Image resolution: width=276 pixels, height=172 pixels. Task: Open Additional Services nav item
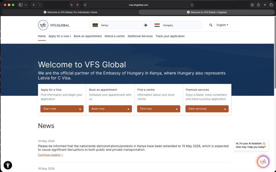click(140, 36)
